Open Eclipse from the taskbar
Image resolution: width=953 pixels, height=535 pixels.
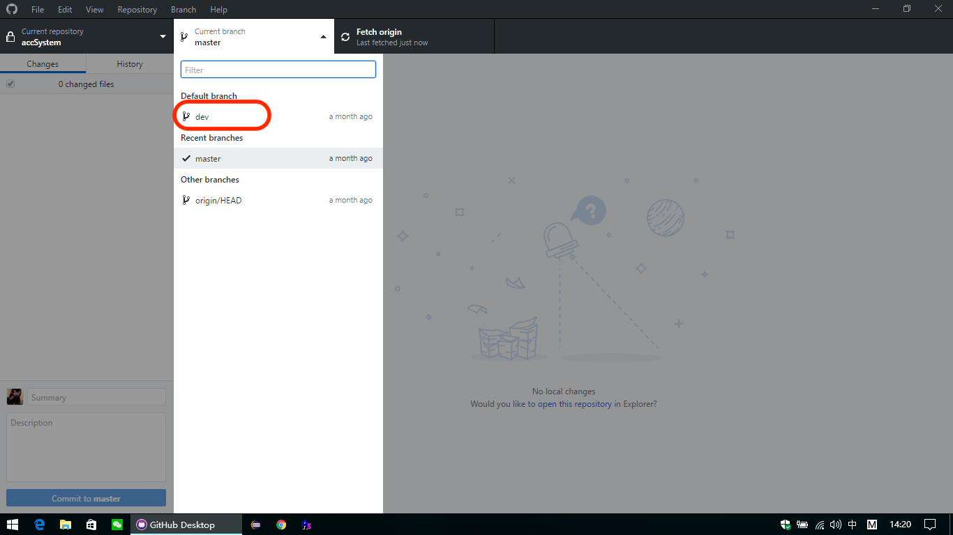pos(256,525)
